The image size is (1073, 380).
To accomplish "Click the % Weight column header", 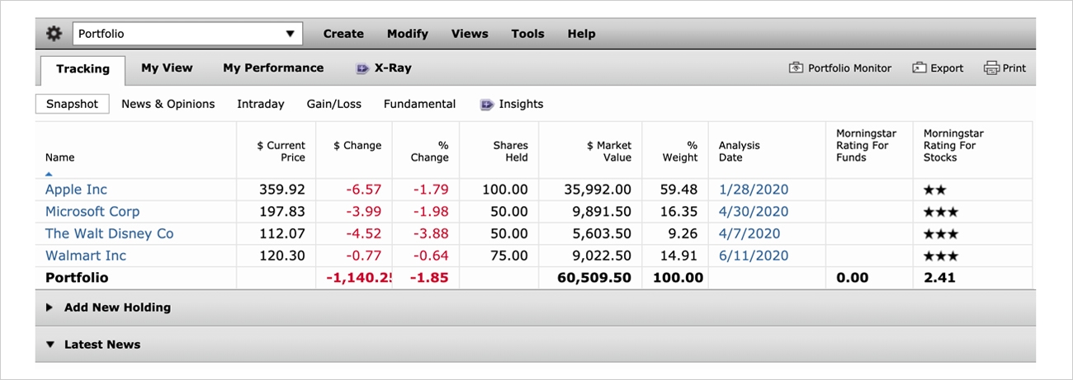I will pos(680,151).
